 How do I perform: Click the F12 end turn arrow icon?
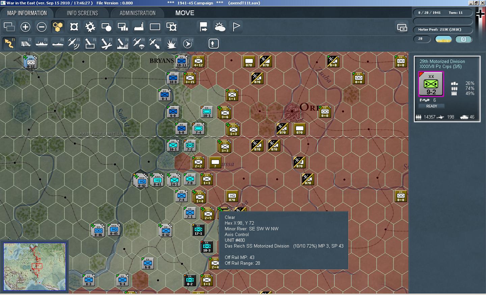187,43
